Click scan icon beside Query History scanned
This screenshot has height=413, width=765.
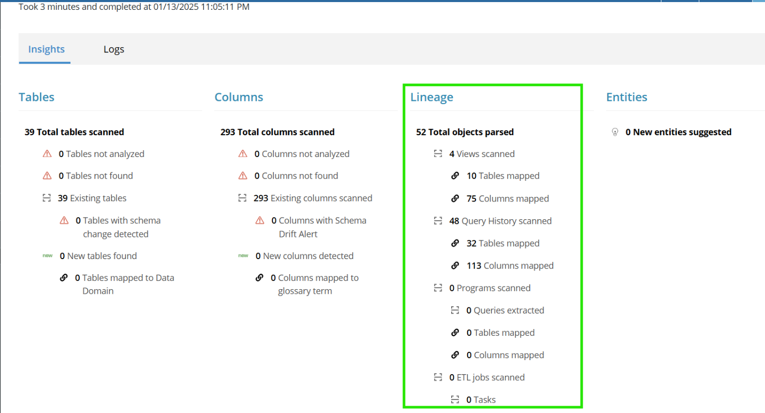coord(438,221)
